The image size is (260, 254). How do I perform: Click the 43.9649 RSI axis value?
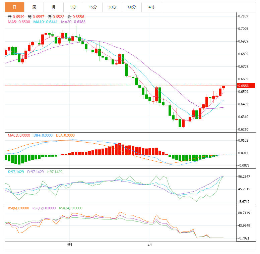(x=244, y=225)
